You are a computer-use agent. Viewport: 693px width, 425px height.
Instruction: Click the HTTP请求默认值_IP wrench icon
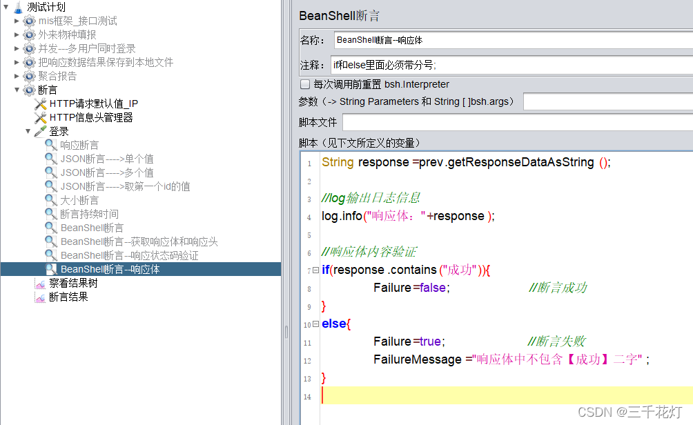tap(40, 103)
